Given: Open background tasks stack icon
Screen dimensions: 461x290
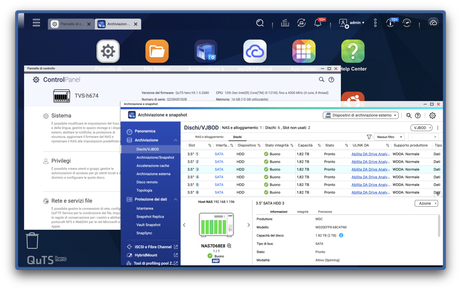Looking at the screenshot, I should (x=285, y=23).
